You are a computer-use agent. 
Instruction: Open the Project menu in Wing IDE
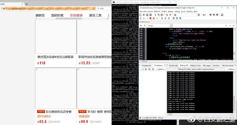click(x=164, y=11)
